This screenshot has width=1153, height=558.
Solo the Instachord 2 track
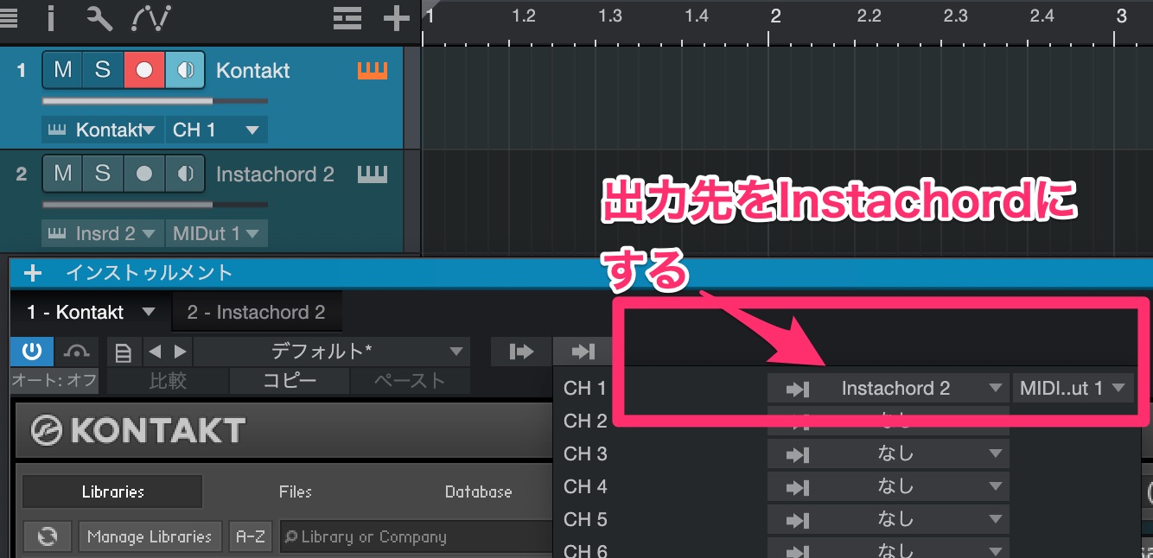pos(103,174)
